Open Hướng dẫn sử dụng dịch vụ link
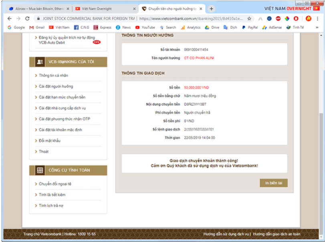This screenshot has width=325, height=242. point(226,234)
